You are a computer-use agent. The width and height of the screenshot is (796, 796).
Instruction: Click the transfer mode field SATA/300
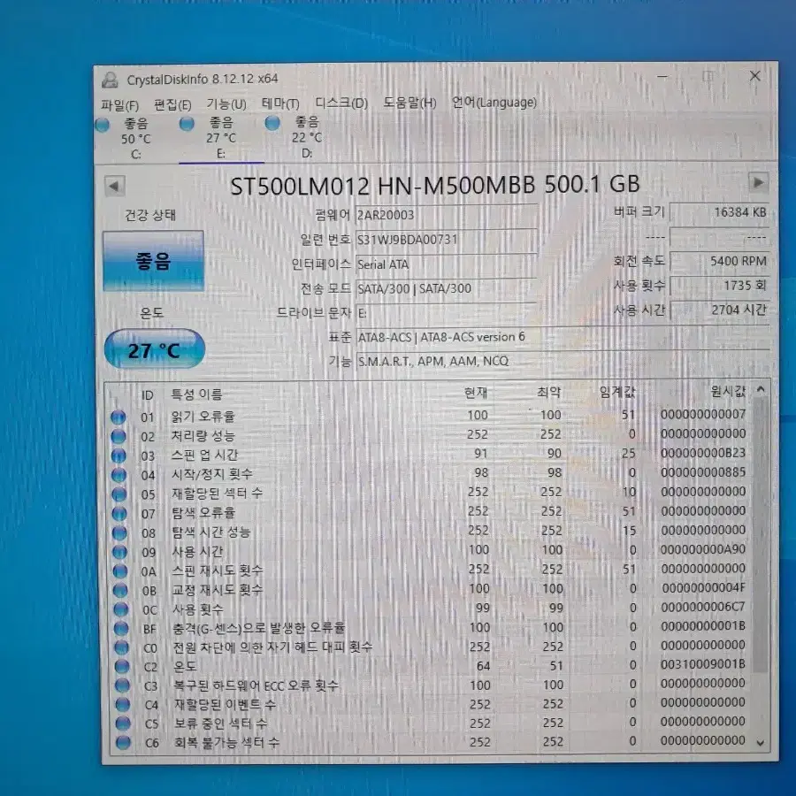click(x=447, y=288)
